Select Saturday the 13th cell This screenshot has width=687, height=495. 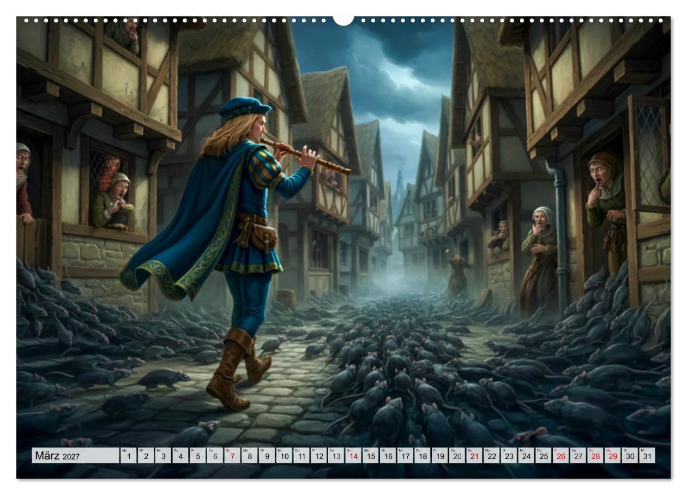coord(335,456)
